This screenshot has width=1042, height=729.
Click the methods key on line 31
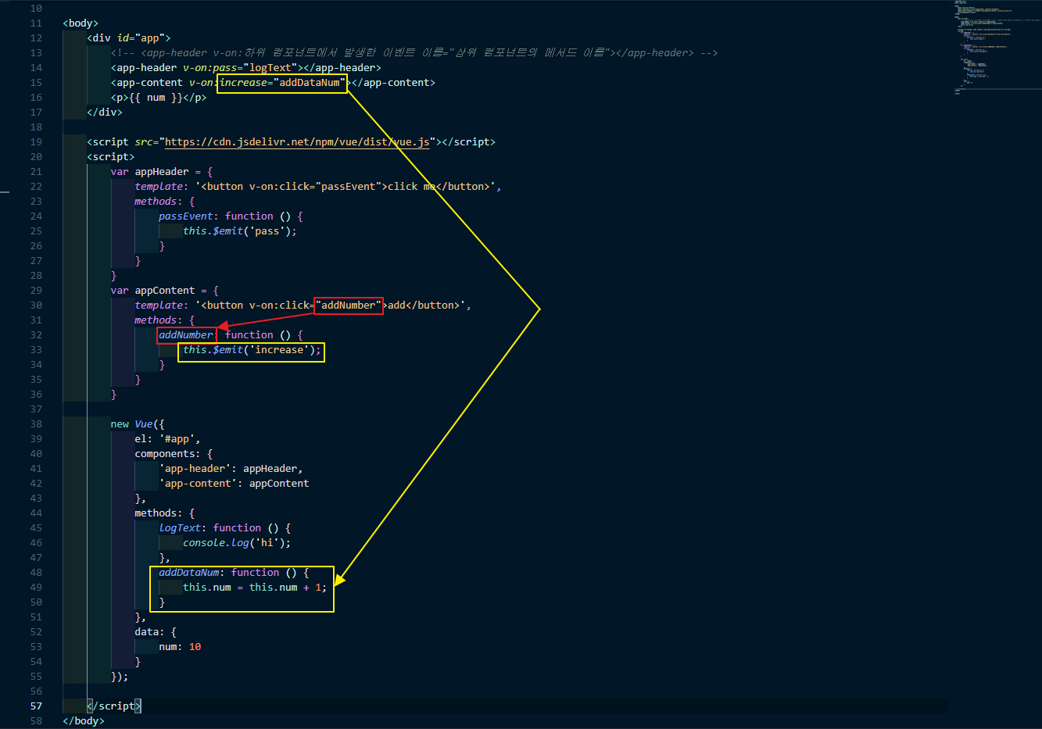156,320
